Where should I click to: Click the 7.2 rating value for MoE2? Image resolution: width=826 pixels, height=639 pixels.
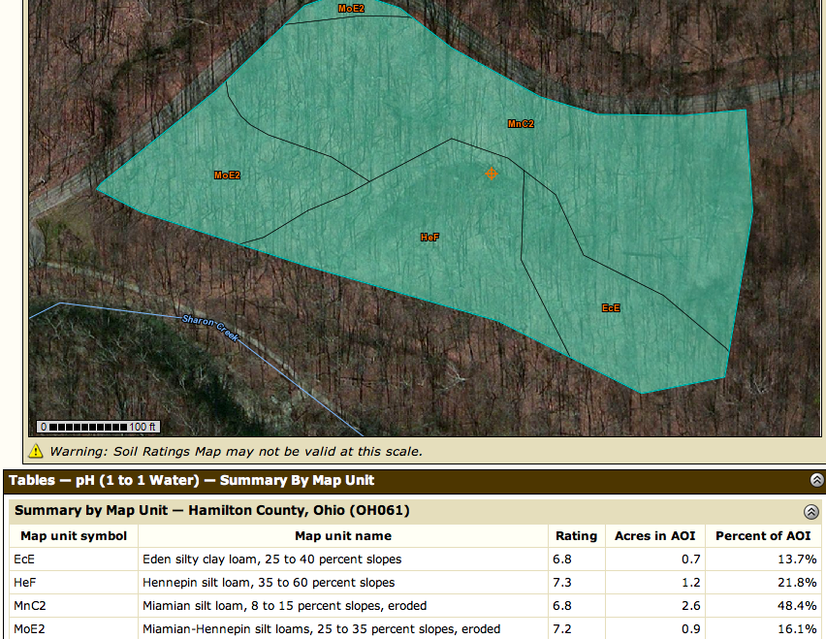point(562,629)
